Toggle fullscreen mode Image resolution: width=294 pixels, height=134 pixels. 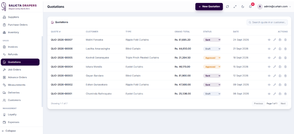click(x=235, y=6)
